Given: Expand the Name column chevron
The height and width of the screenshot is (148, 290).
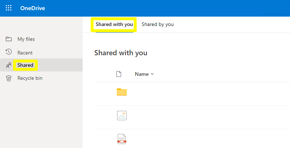Looking at the screenshot, I should [152, 74].
